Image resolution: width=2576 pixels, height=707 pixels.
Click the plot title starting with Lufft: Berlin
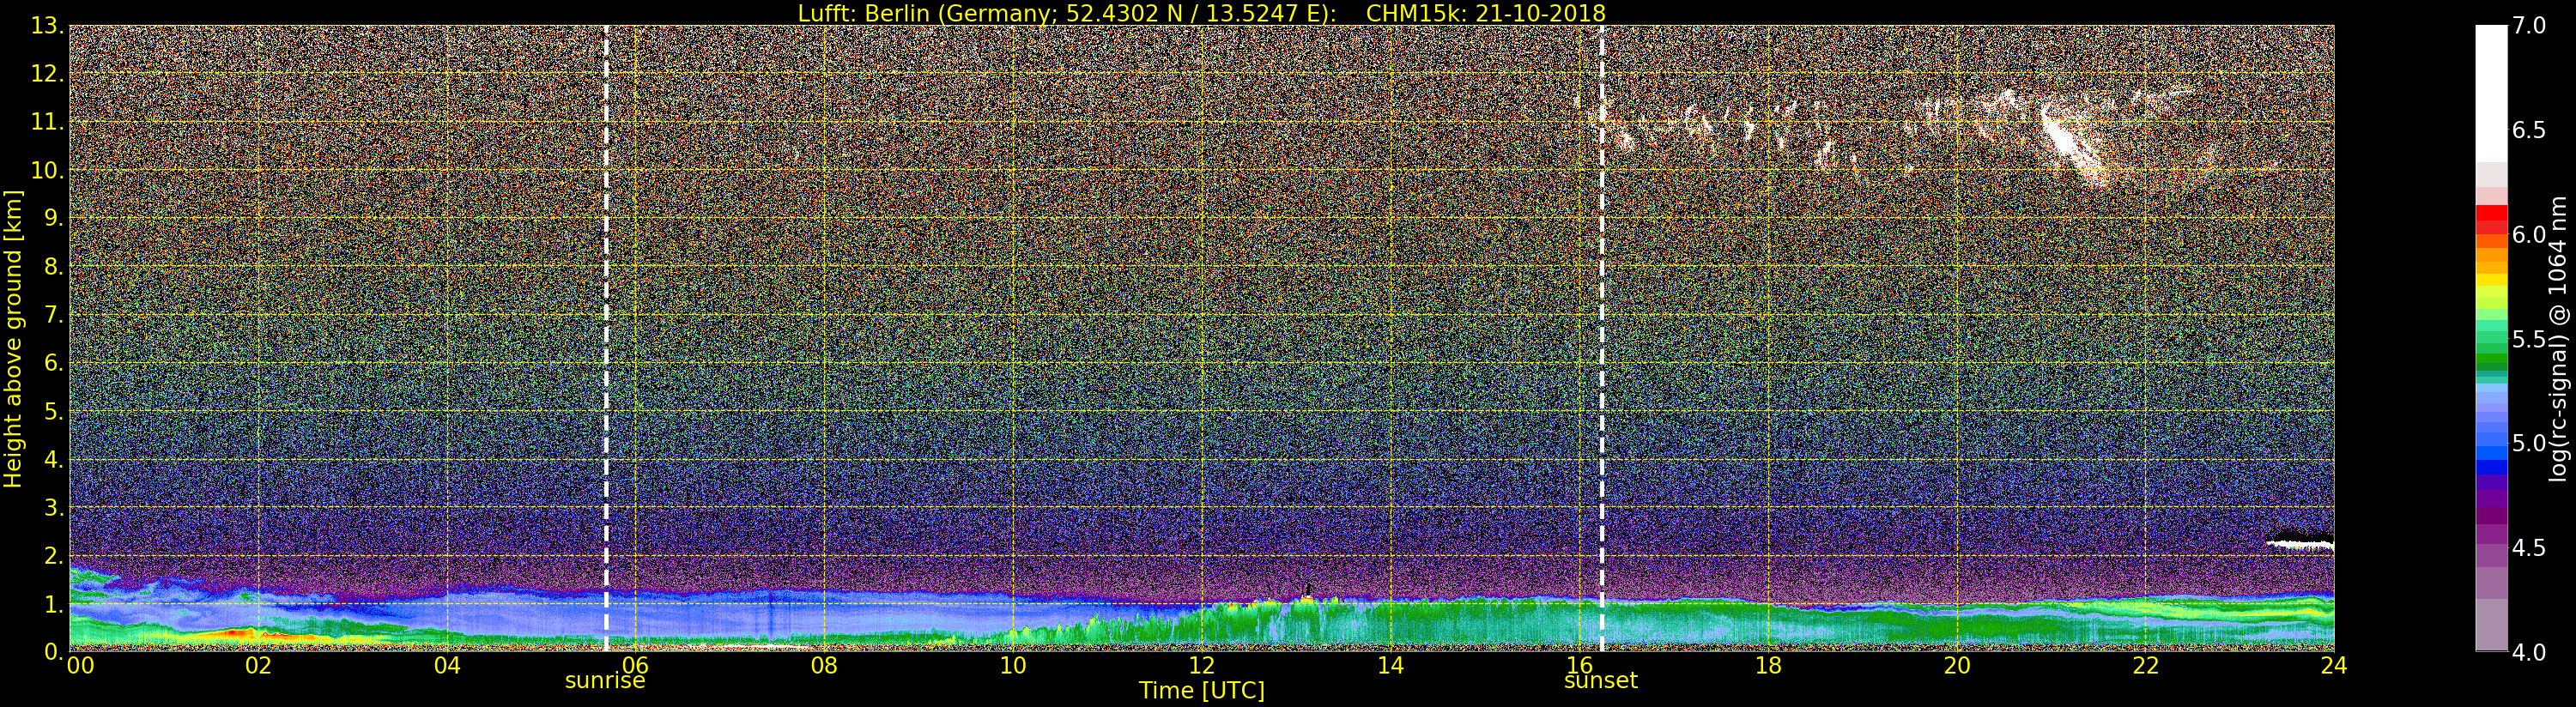[x=1201, y=13]
